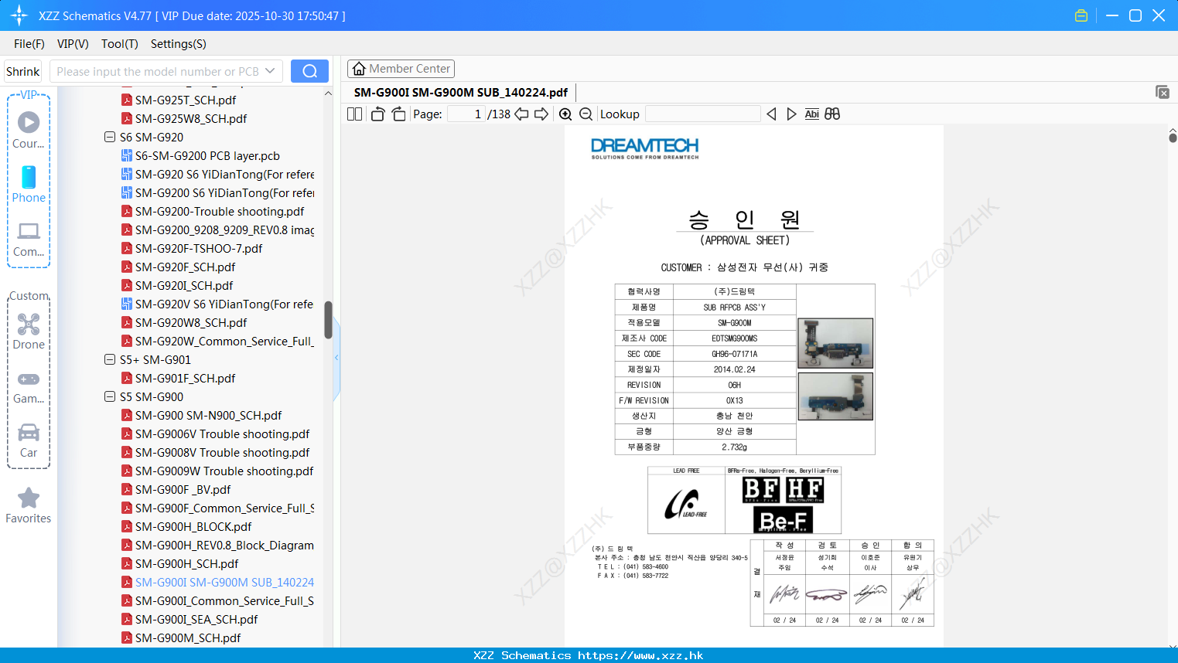Click the XZZ app logo

[x=19, y=15]
